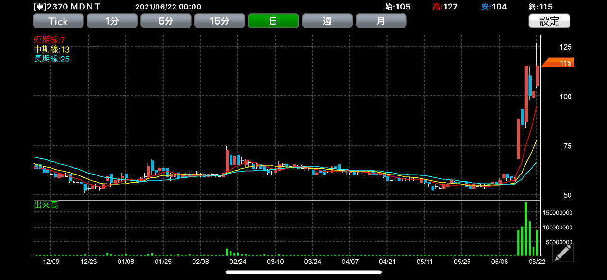Tap the closing price 終:115
The image size is (607, 280).
tap(541, 7)
